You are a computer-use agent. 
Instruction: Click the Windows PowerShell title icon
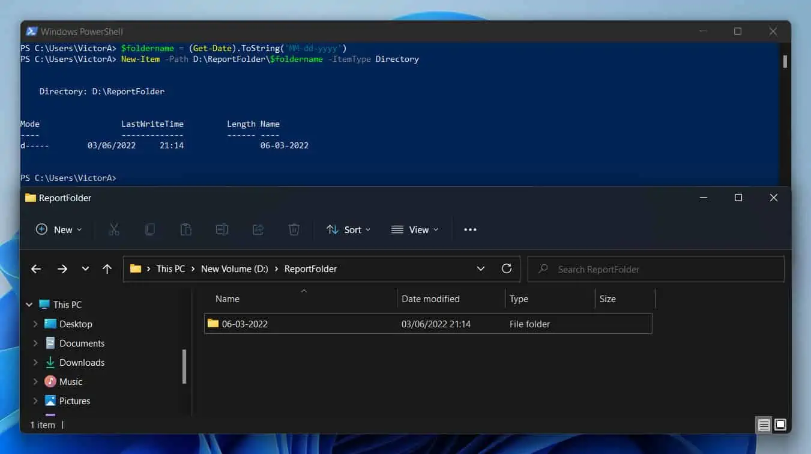point(31,31)
